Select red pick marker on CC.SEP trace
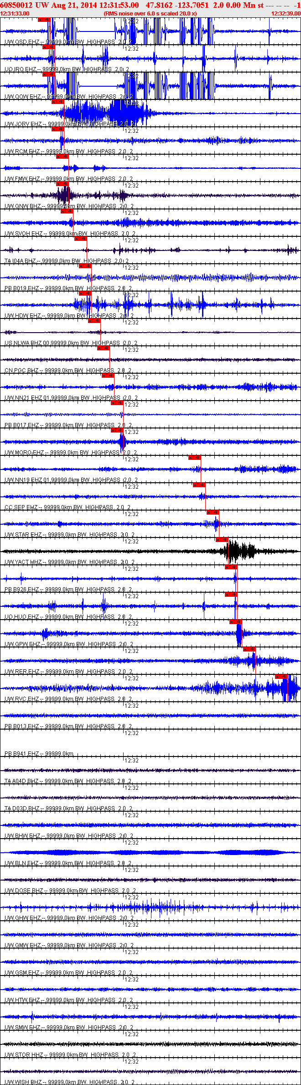301x1085 pixels. point(199,485)
